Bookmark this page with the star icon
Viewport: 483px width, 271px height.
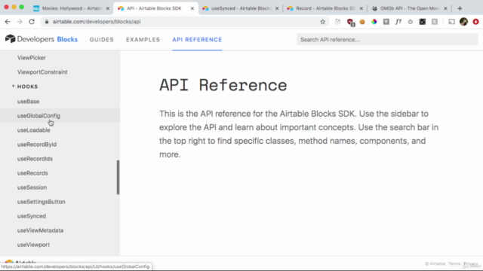pyautogui.click(x=322, y=22)
